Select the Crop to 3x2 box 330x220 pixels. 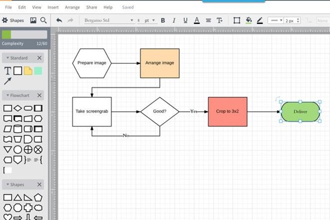[227, 112]
